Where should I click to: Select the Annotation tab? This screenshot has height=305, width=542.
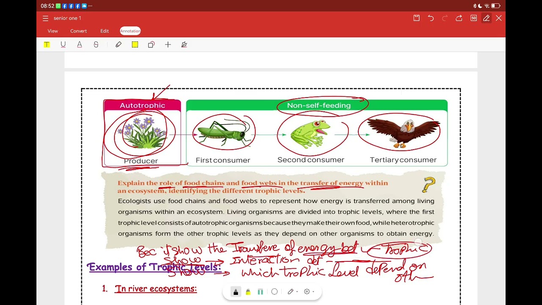130,31
